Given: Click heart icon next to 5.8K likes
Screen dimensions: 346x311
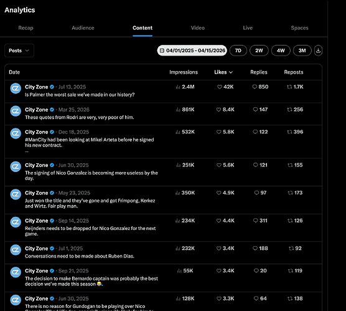Looking at the screenshot, I should tap(219, 132).
